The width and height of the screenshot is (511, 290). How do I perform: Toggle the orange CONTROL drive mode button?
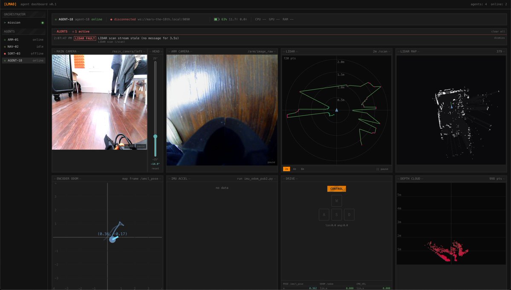click(336, 189)
